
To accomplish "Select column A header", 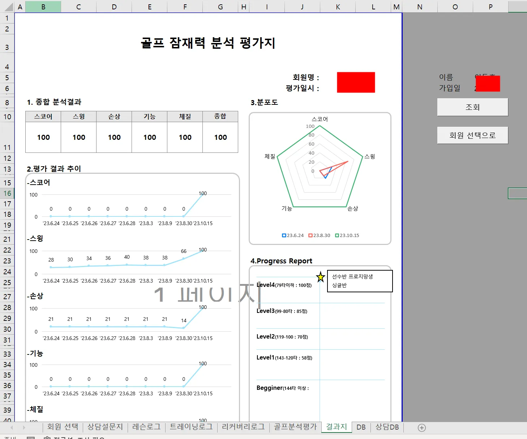I will [20, 7].
